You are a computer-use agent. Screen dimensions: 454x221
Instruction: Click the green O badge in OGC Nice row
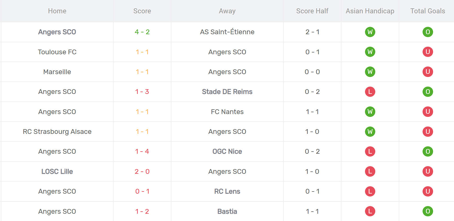(428, 151)
